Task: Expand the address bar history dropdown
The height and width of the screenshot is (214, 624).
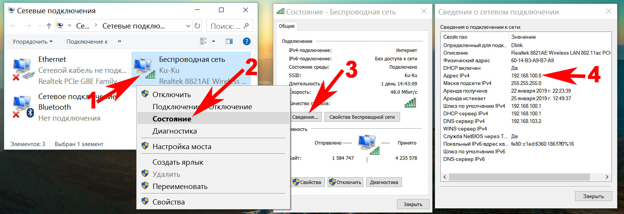Action: point(188,26)
